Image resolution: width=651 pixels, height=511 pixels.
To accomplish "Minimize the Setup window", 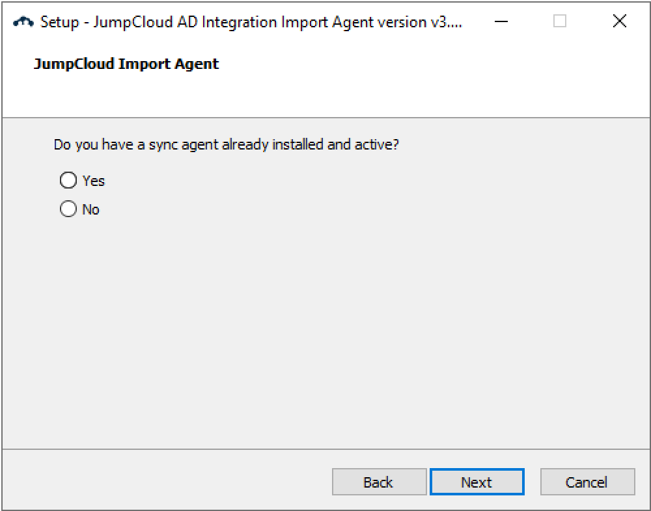I will (501, 21).
